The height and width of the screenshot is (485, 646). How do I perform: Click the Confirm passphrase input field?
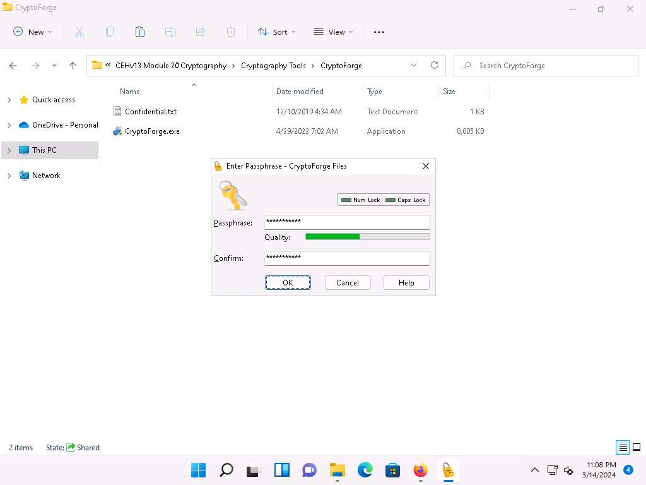347,258
